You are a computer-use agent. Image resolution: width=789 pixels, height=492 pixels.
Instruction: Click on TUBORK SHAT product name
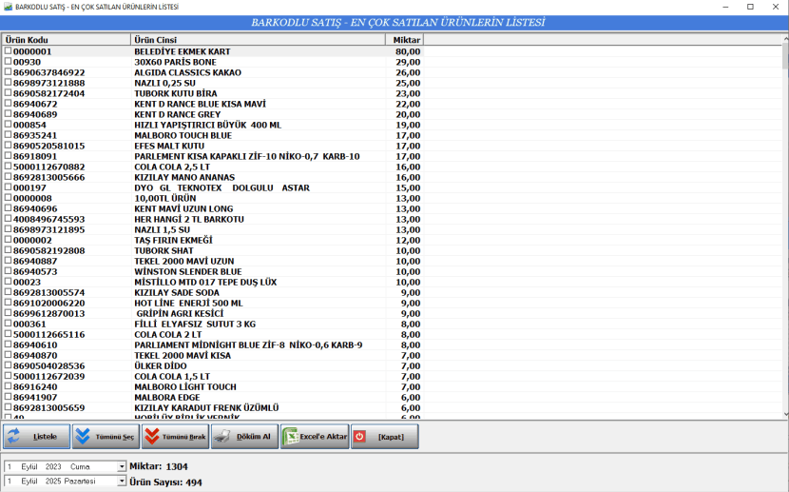[x=164, y=251]
